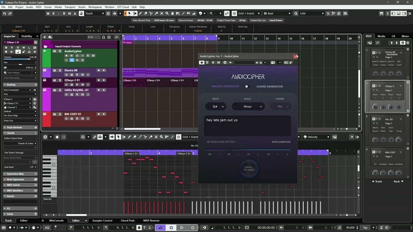Screen dimensions: 413x232
Task: Select the Zoom tool in Key Editor toolbar
Action: click(x=161, y=137)
